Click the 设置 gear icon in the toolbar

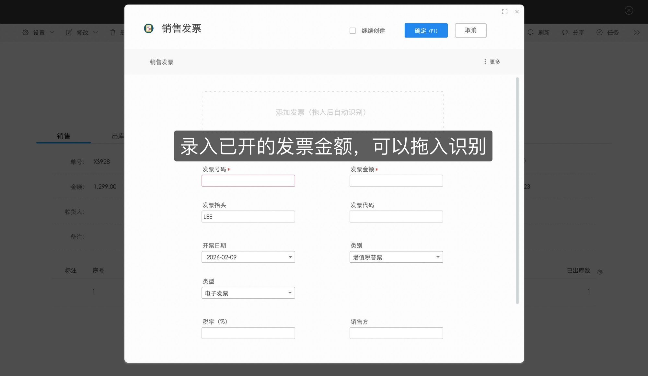(x=26, y=32)
